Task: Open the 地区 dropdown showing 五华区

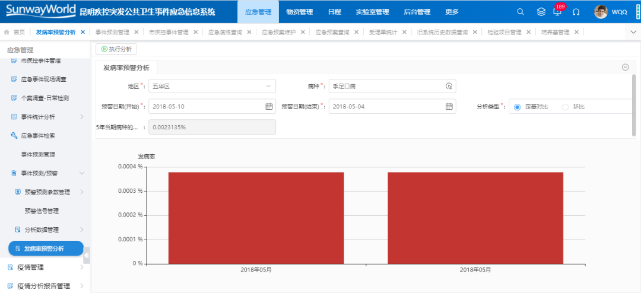Action: coord(211,86)
